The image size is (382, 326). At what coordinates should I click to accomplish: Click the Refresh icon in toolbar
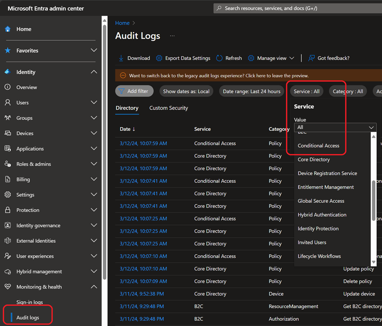pyautogui.click(x=219, y=58)
